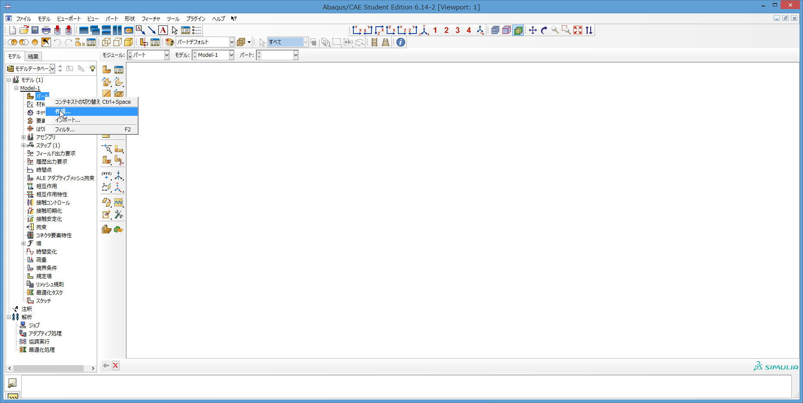Open the ビューポート menu
This screenshot has width=803, height=403.
point(69,19)
